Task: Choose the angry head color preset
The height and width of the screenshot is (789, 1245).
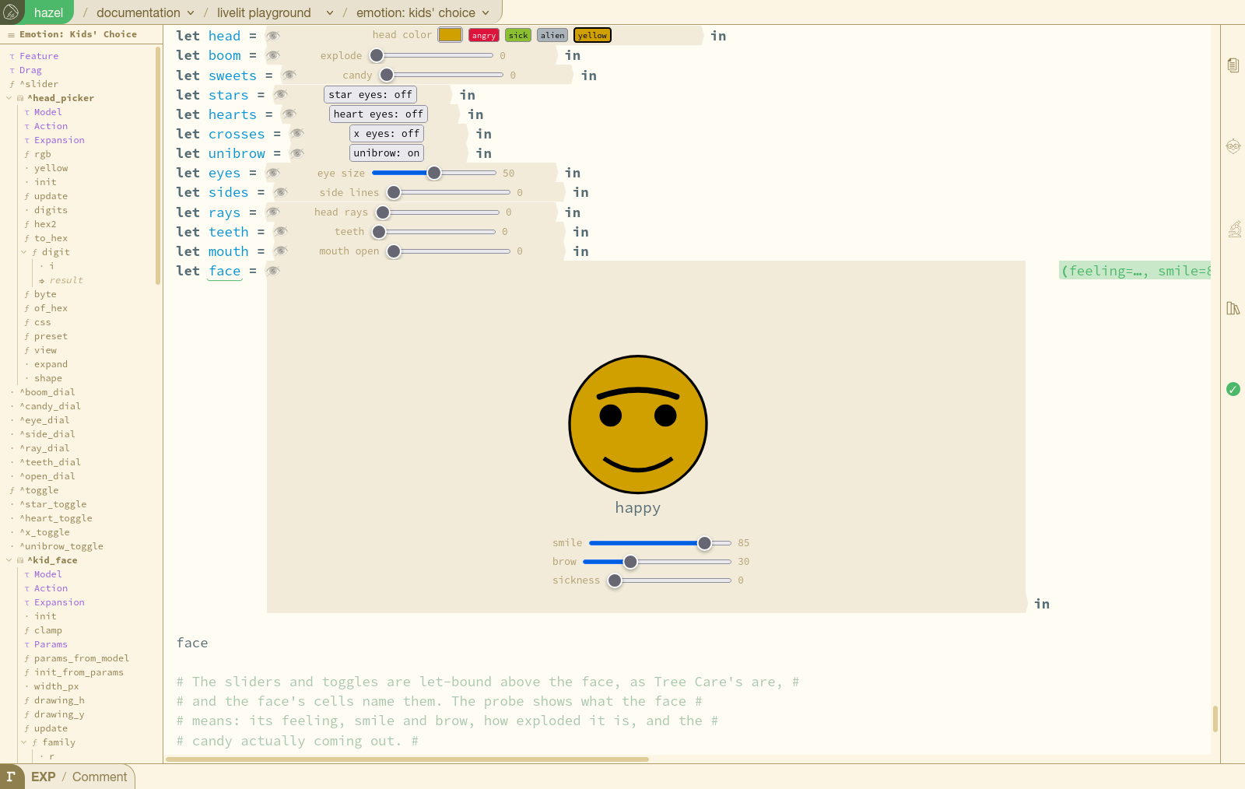Action: pyautogui.click(x=484, y=36)
